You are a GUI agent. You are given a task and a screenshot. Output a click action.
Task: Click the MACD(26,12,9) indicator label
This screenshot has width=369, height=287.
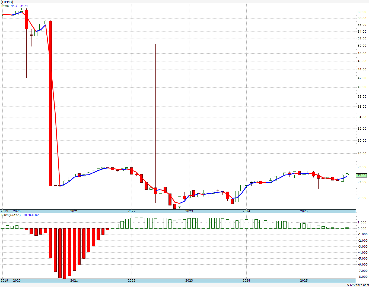tap(11, 215)
